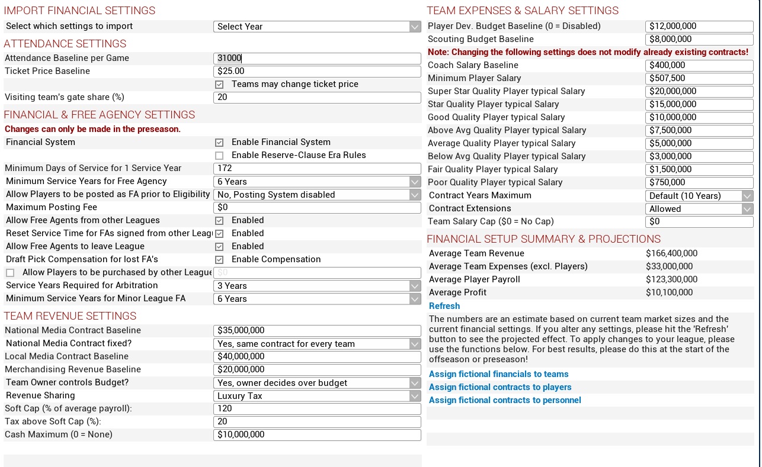Check 'Allow Players to be purchased' box

tap(10, 273)
